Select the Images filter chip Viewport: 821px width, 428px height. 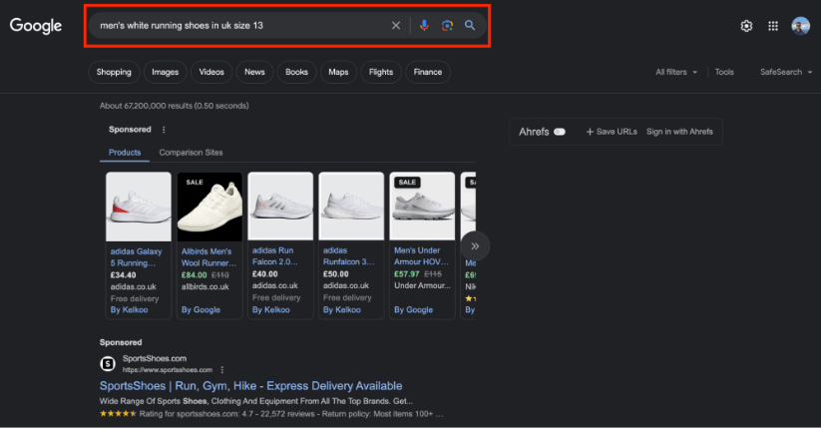coord(165,72)
